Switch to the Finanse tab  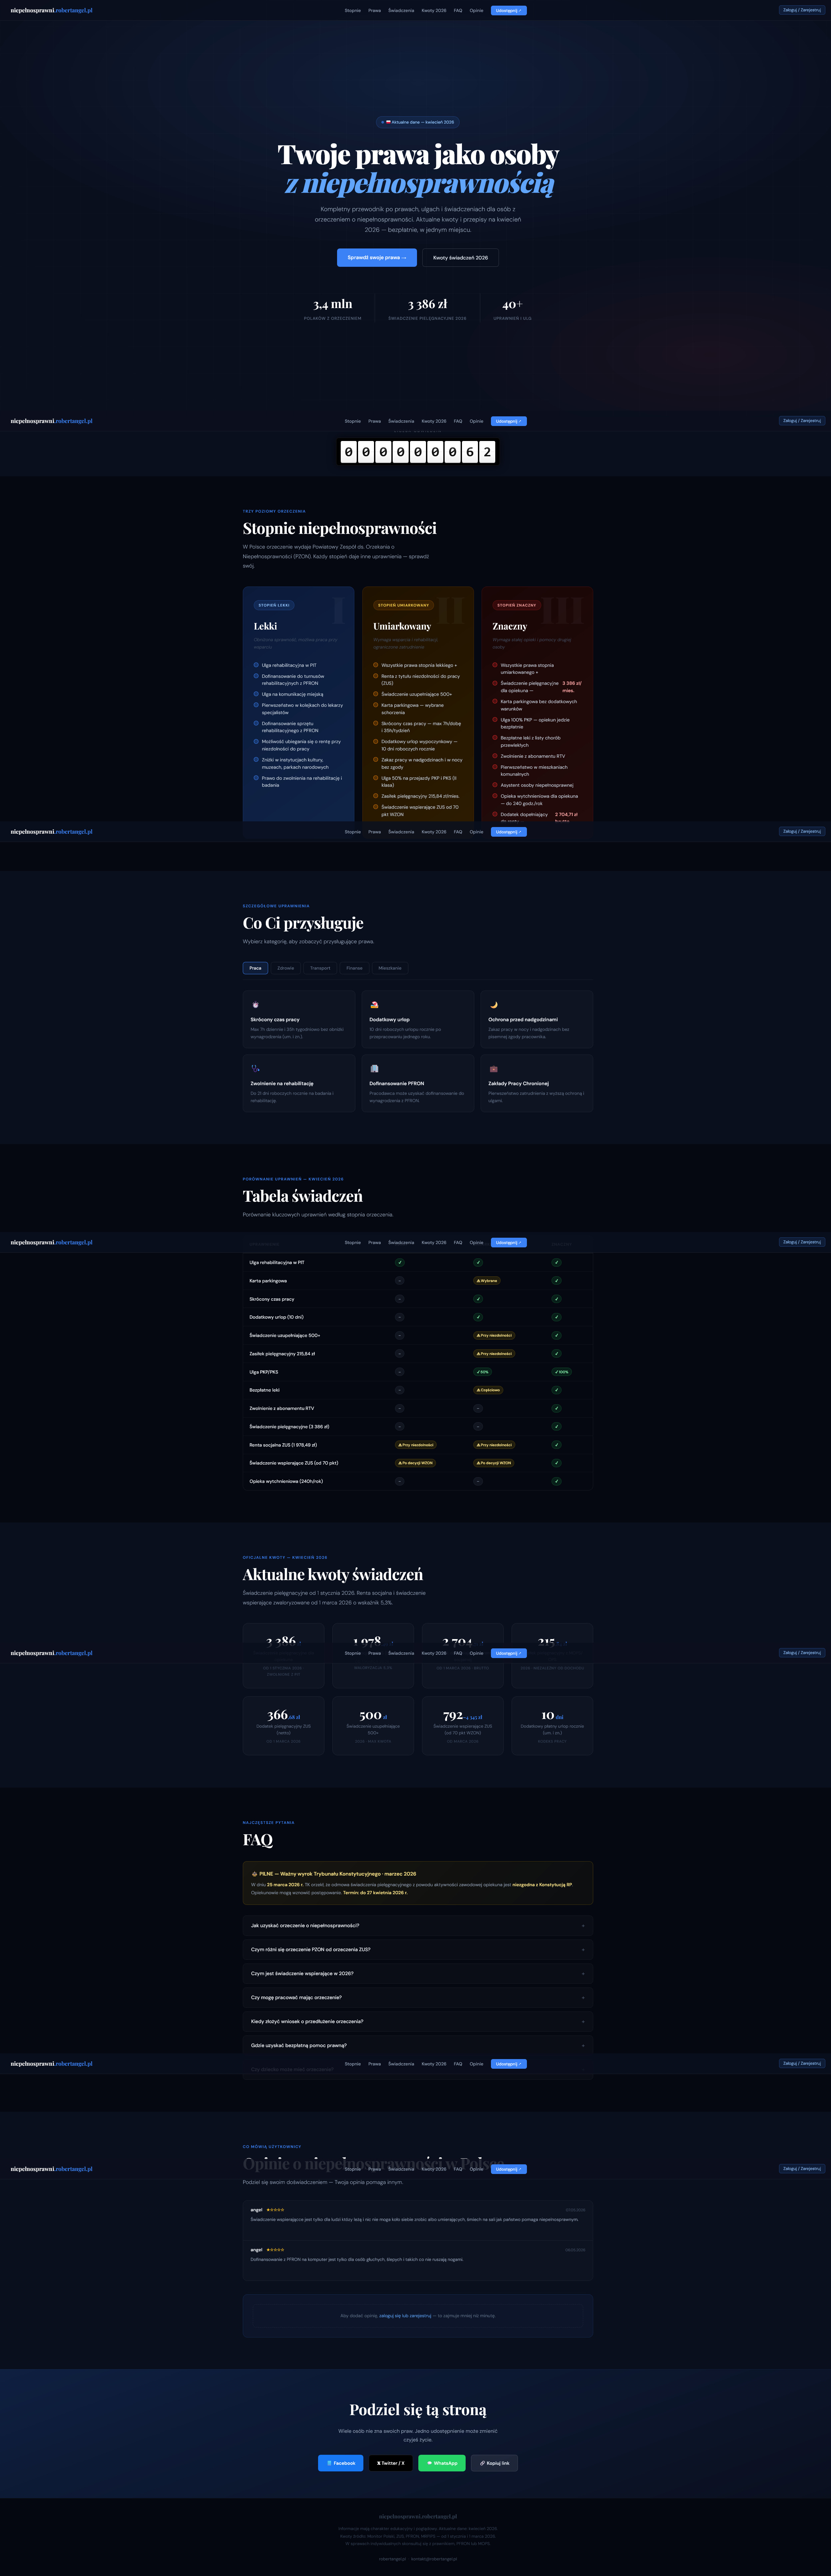click(355, 968)
